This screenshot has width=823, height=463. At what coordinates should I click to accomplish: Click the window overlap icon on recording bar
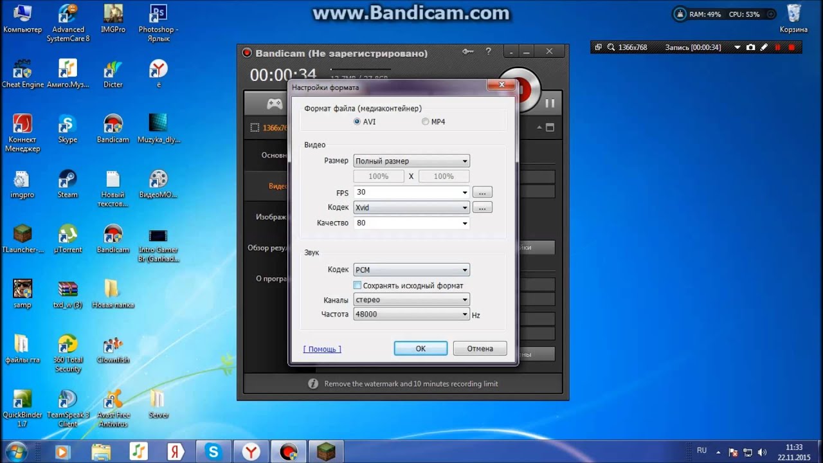[599, 47]
